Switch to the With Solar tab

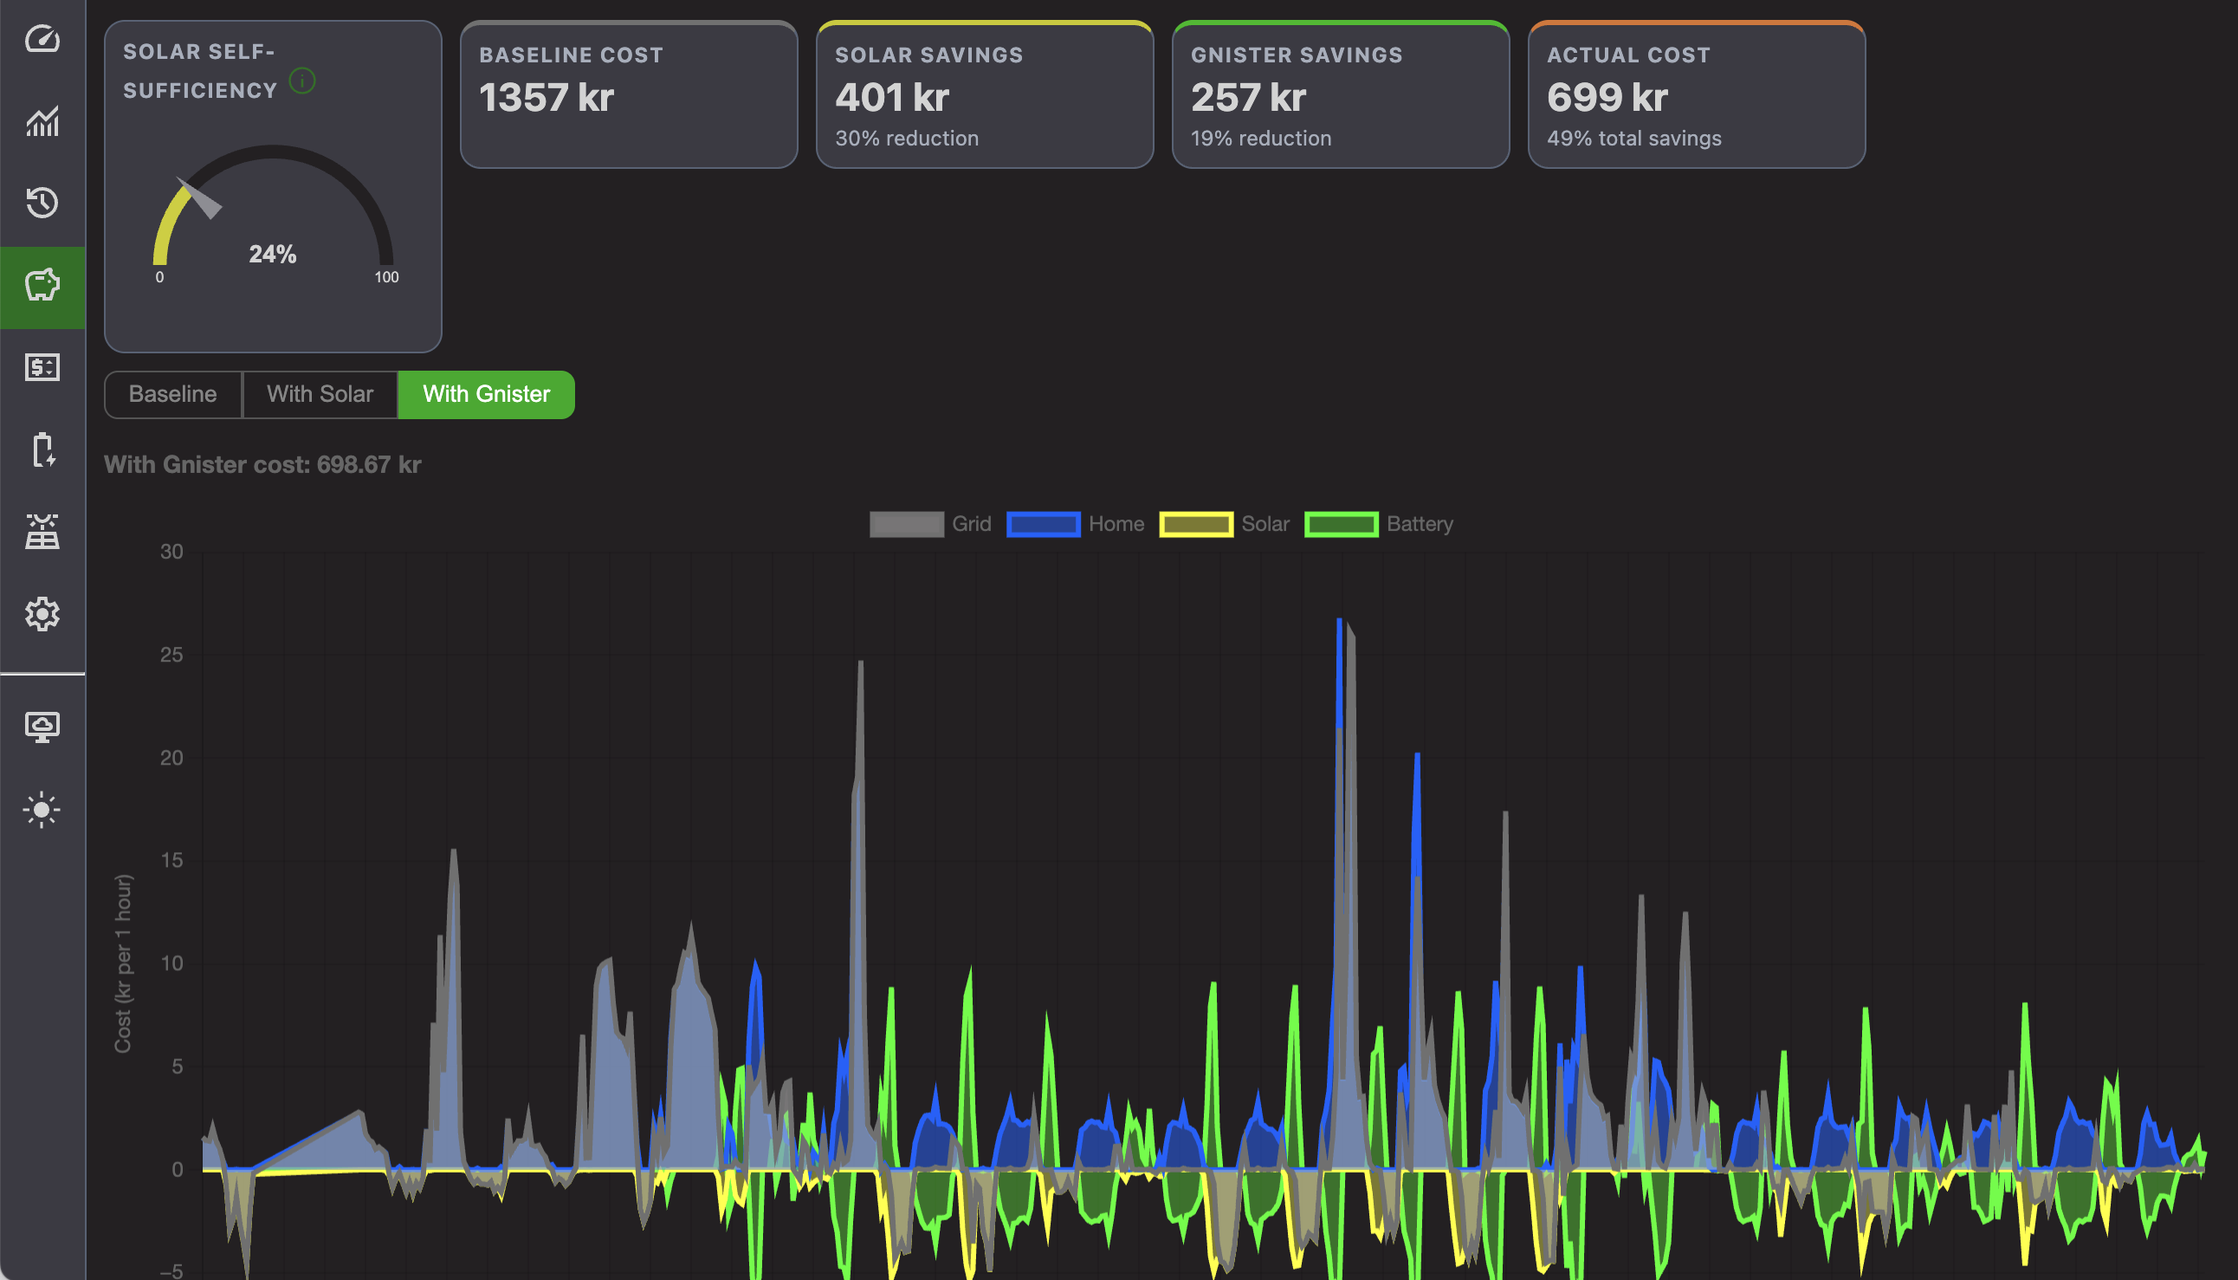320,395
